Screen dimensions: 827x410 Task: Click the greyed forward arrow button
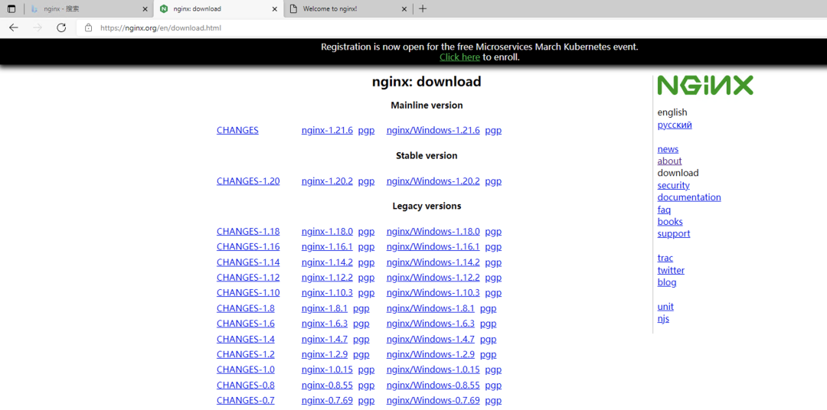click(x=38, y=28)
